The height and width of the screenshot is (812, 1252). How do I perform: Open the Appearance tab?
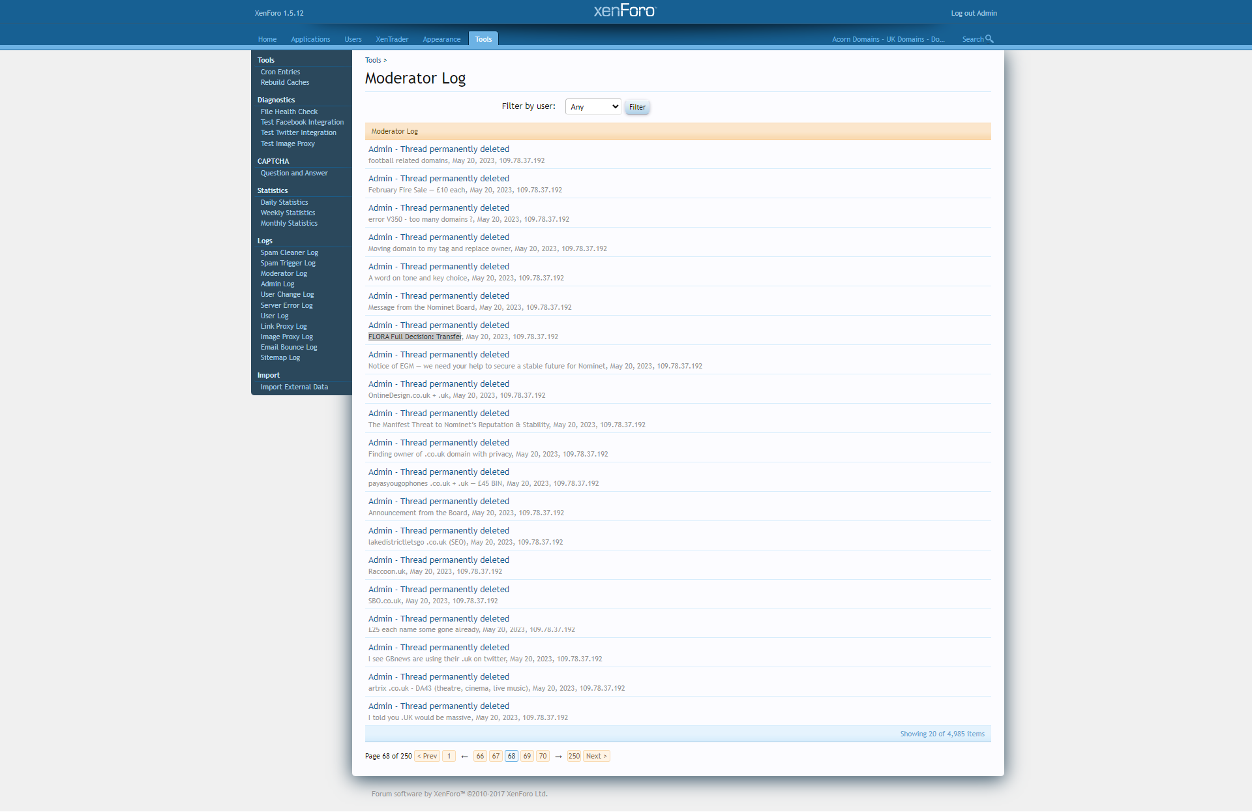coord(441,39)
